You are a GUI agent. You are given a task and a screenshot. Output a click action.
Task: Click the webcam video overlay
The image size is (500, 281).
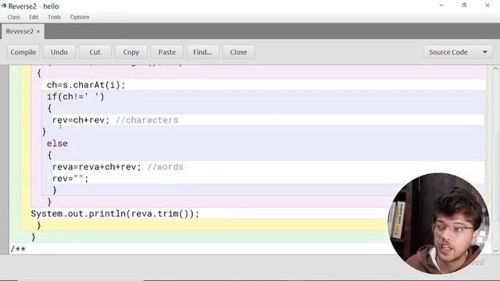(439, 224)
